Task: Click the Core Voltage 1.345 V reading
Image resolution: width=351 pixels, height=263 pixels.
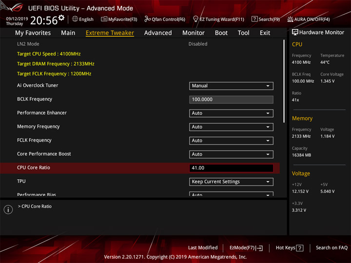Action: pos(327,81)
